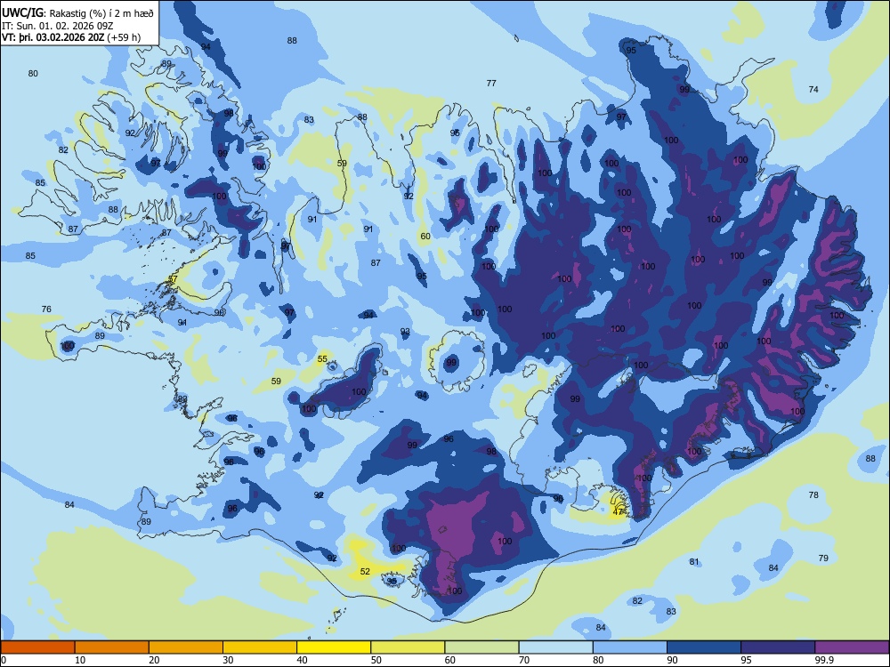Click the '20' legend tick label
The width and height of the screenshot is (890, 667).
154,660
